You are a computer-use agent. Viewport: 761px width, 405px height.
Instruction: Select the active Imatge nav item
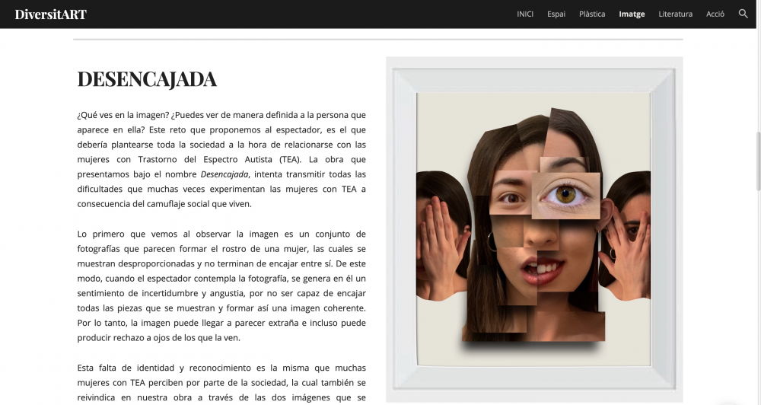(632, 14)
